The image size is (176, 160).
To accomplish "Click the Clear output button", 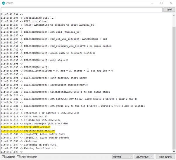I will tap(165, 156).
